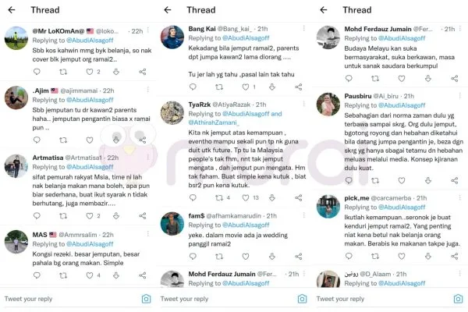
Task: Focus the right panel Tweet your reply field
Action: click(384, 299)
